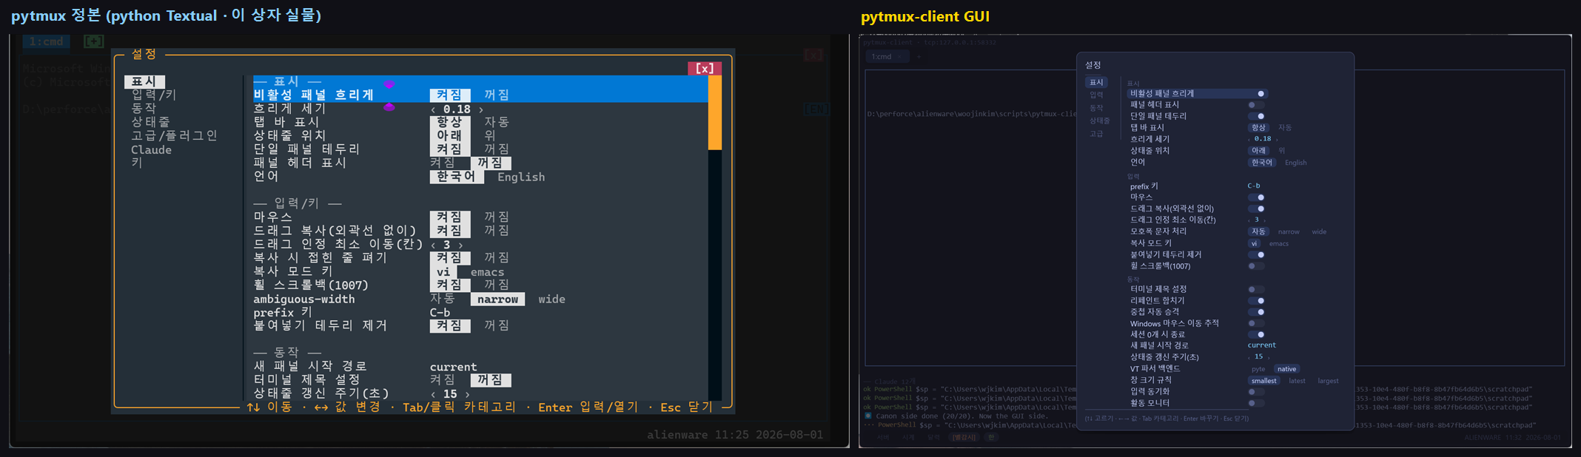Viewport: 1581px width, 457px height.
Task: Switch to 상태줄 category in GUI settings
Action: pyautogui.click(x=1099, y=121)
